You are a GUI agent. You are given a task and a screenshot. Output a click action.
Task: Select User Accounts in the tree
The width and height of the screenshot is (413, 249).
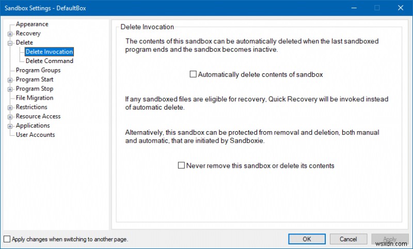pyautogui.click(x=35, y=135)
